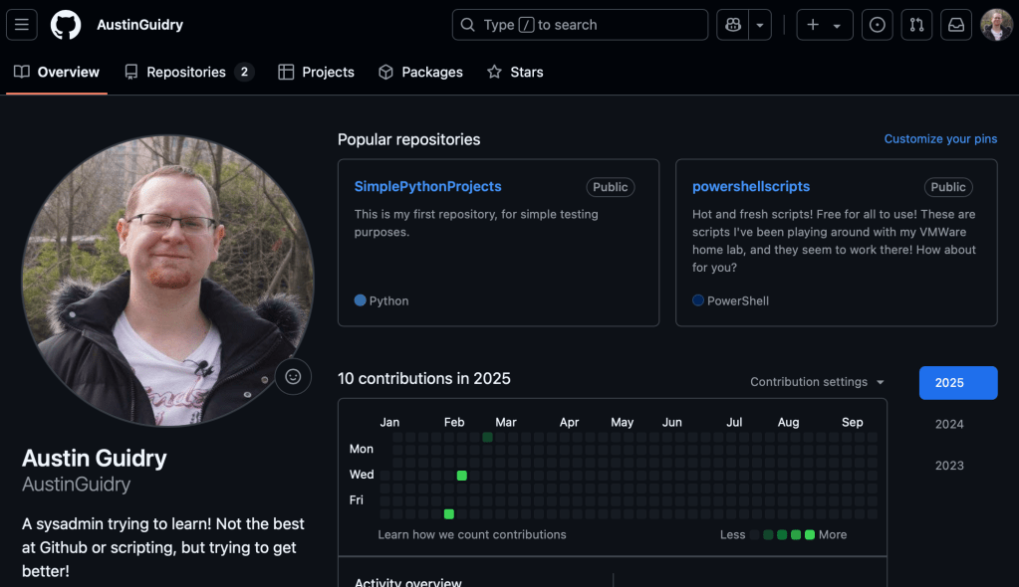Open user avatar menu in header
Image resolution: width=1019 pixels, height=587 pixels.
point(996,25)
